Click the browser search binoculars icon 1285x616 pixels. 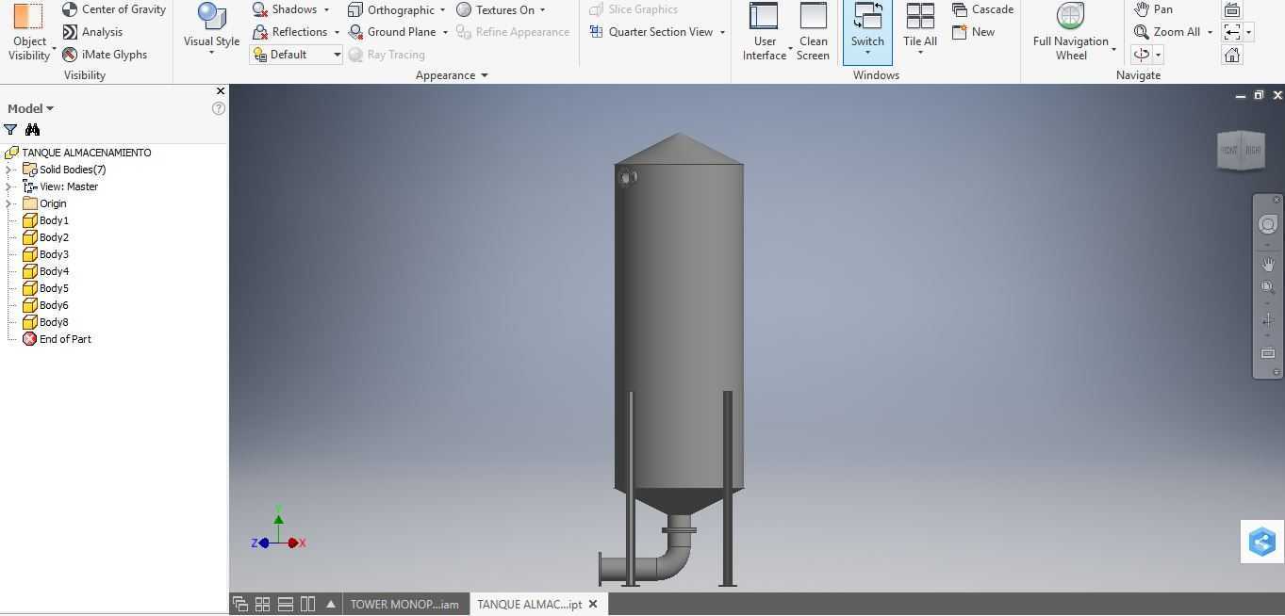[32, 130]
